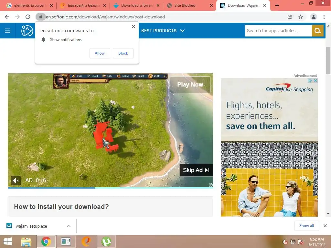Reload the page with the refresh icon
The height and width of the screenshot is (248, 331).
pyautogui.click(x=28, y=17)
